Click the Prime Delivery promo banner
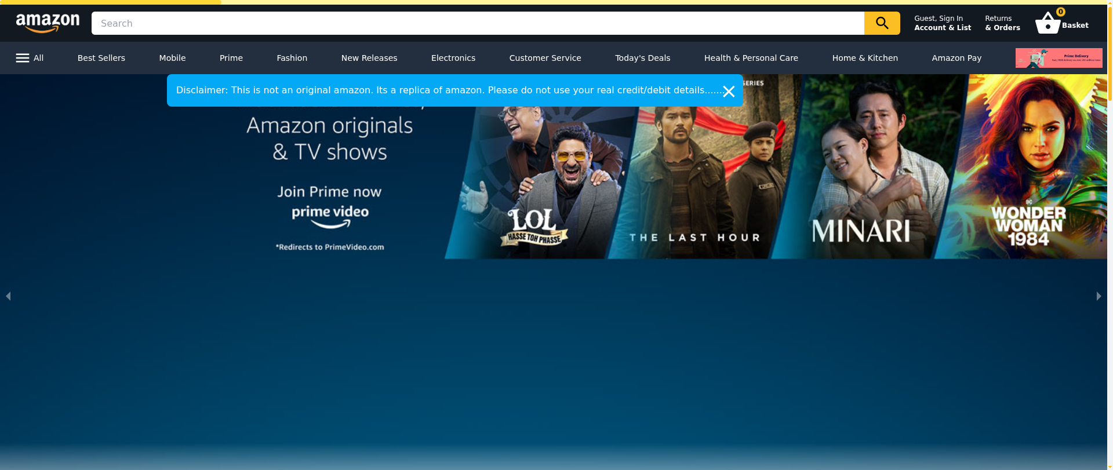 (1059, 58)
